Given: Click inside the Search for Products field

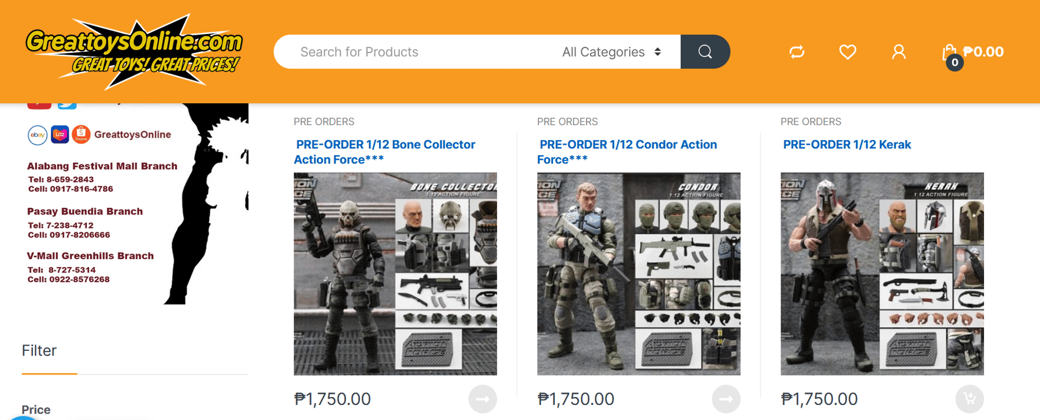Looking at the screenshot, I should click(404, 51).
